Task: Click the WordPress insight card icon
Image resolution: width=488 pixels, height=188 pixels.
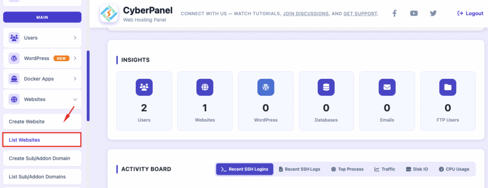Action: pos(265,87)
